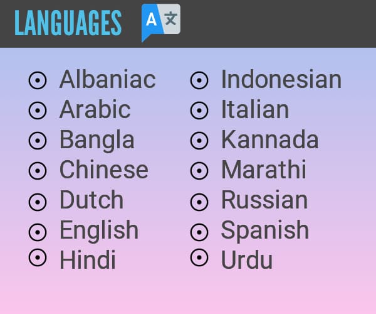Screen dimensions: 376x314
Task: Choose the English radio button
Action: (38, 232)
